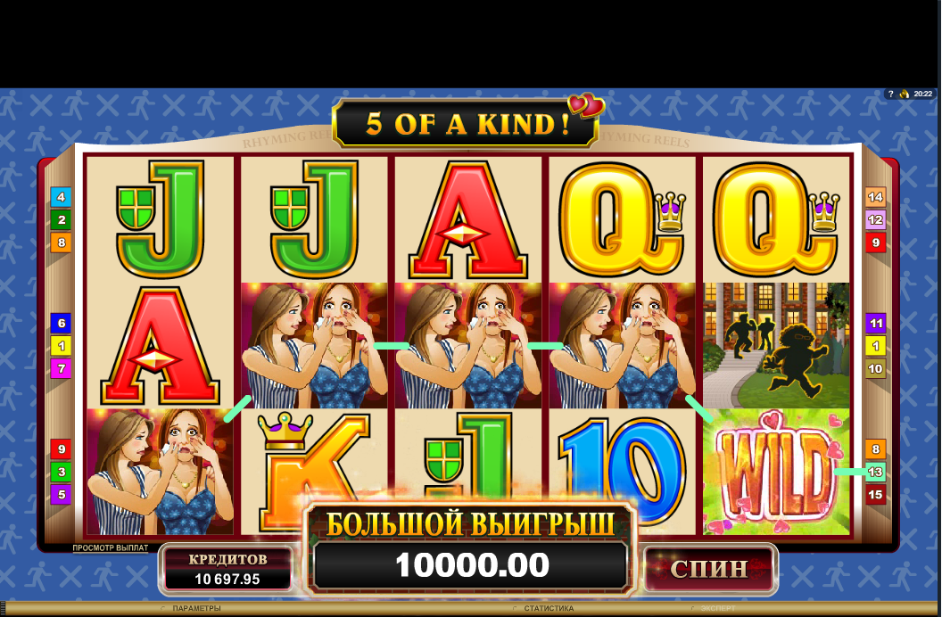Screen dimensions: 942x617
Task: Select payline 9 red marker on right
Action: pos(875,243)
